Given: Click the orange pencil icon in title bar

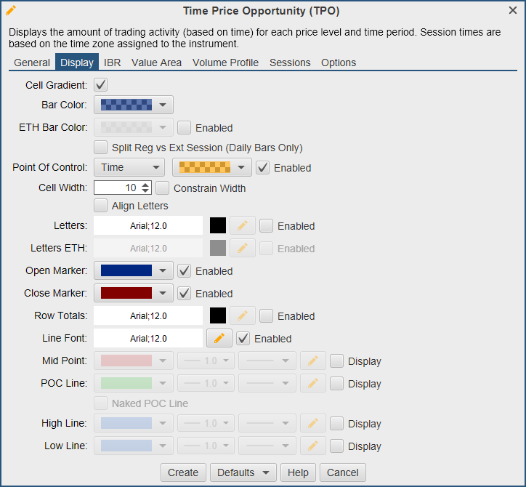Looking at the screenshot, I should coord(11,10).
